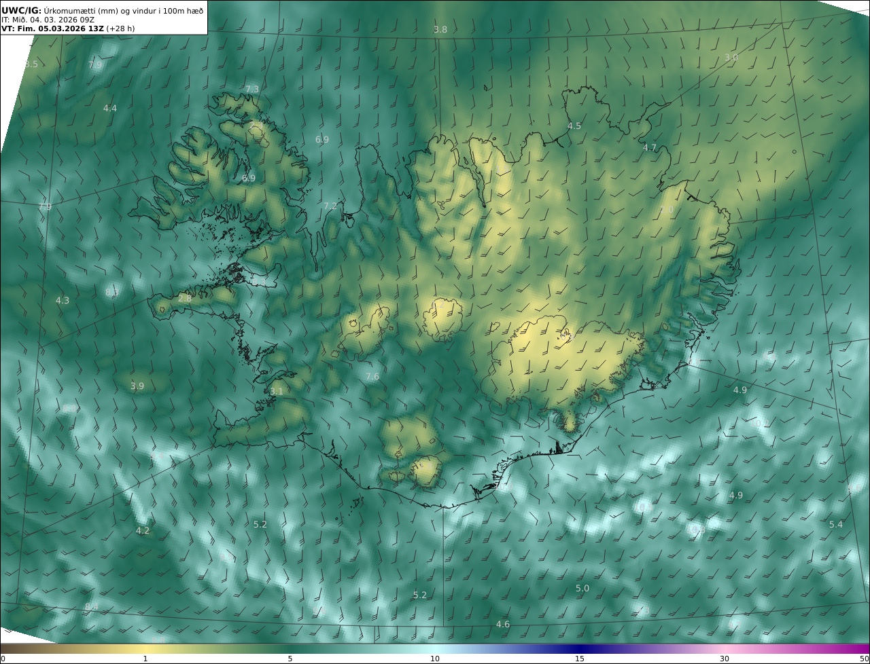870x664 pixels.
Task: Click the 'IT: Mið. 04. 03. 2026 09Z' line
Action: point(48,20)
